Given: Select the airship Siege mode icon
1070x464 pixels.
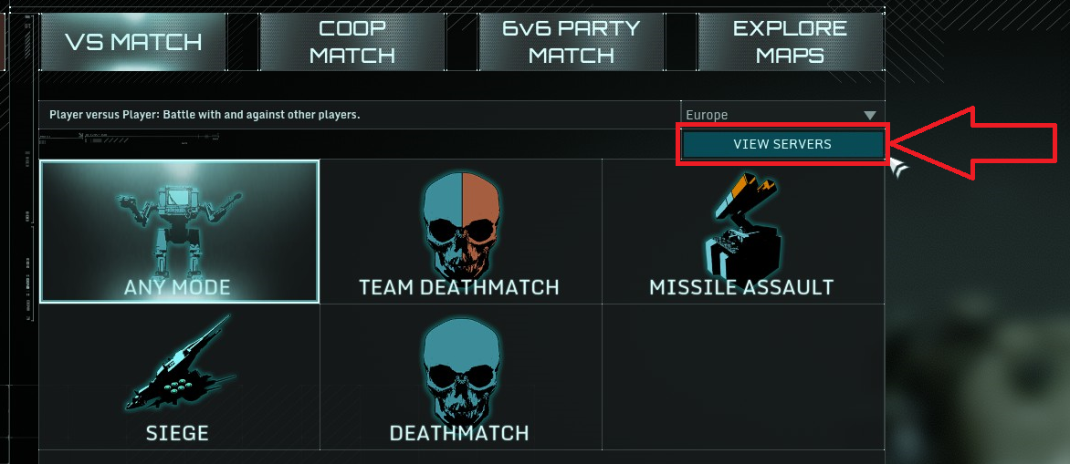Looking at the screenshot, I should pos(180,363).
